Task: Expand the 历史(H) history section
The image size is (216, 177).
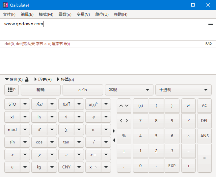Action: (43, 79)
